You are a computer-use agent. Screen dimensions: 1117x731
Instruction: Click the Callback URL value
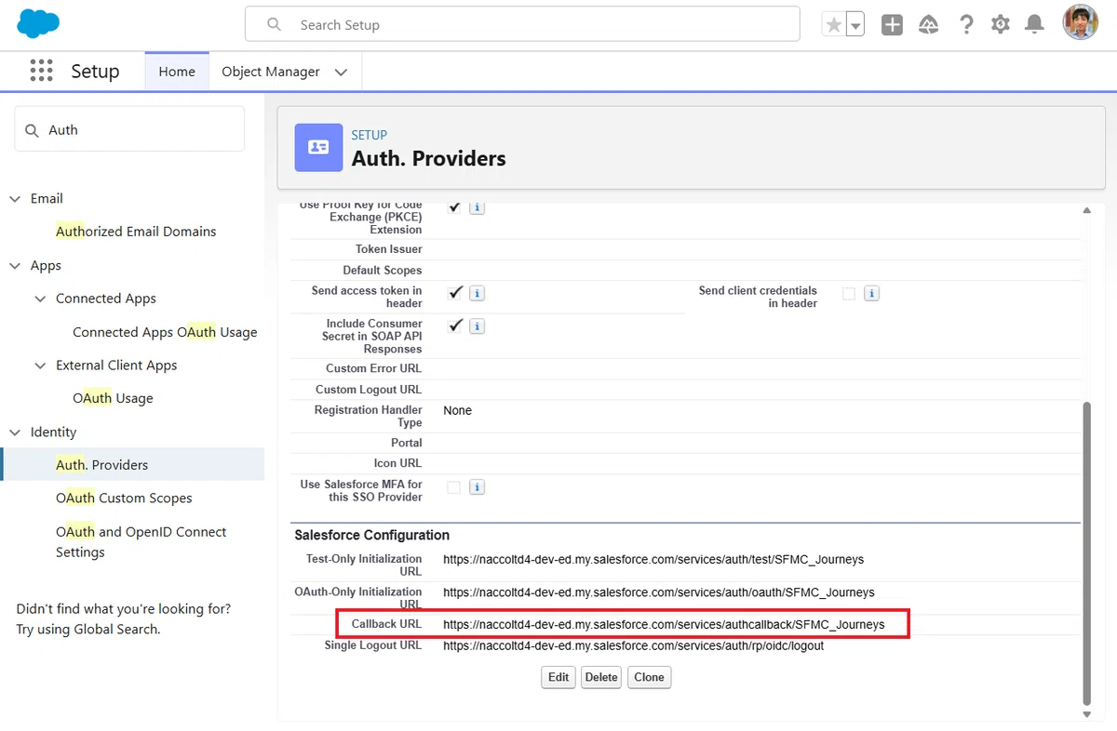click(664, 625)
